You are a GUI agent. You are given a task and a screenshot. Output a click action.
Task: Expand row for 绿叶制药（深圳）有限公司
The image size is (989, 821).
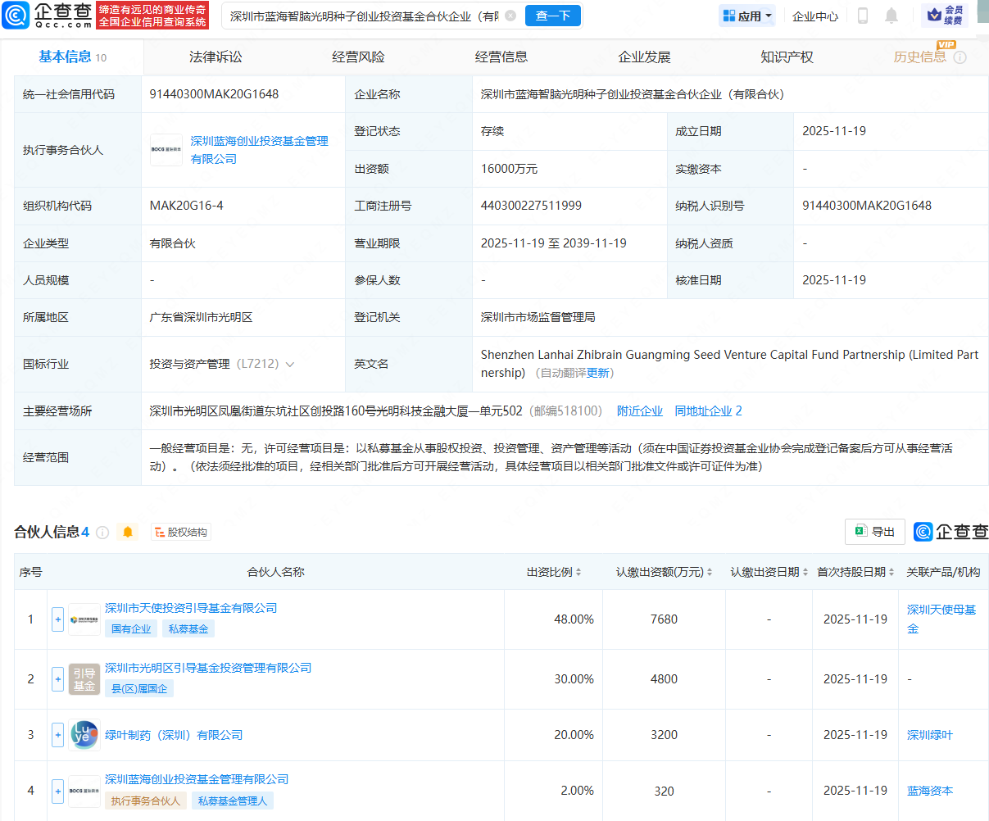pyautogui.click(x=57, y=735)
